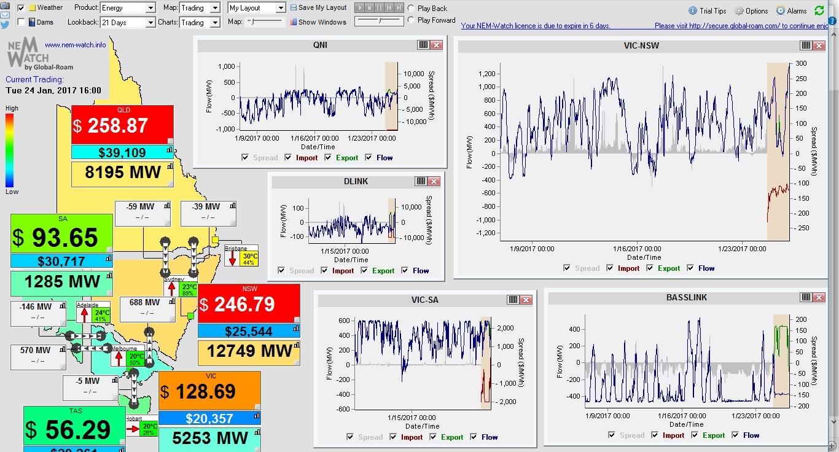Click the green refresh icon
Image resolution: width=839 pixels, height=452 pixels.
[x=819, y=10]
